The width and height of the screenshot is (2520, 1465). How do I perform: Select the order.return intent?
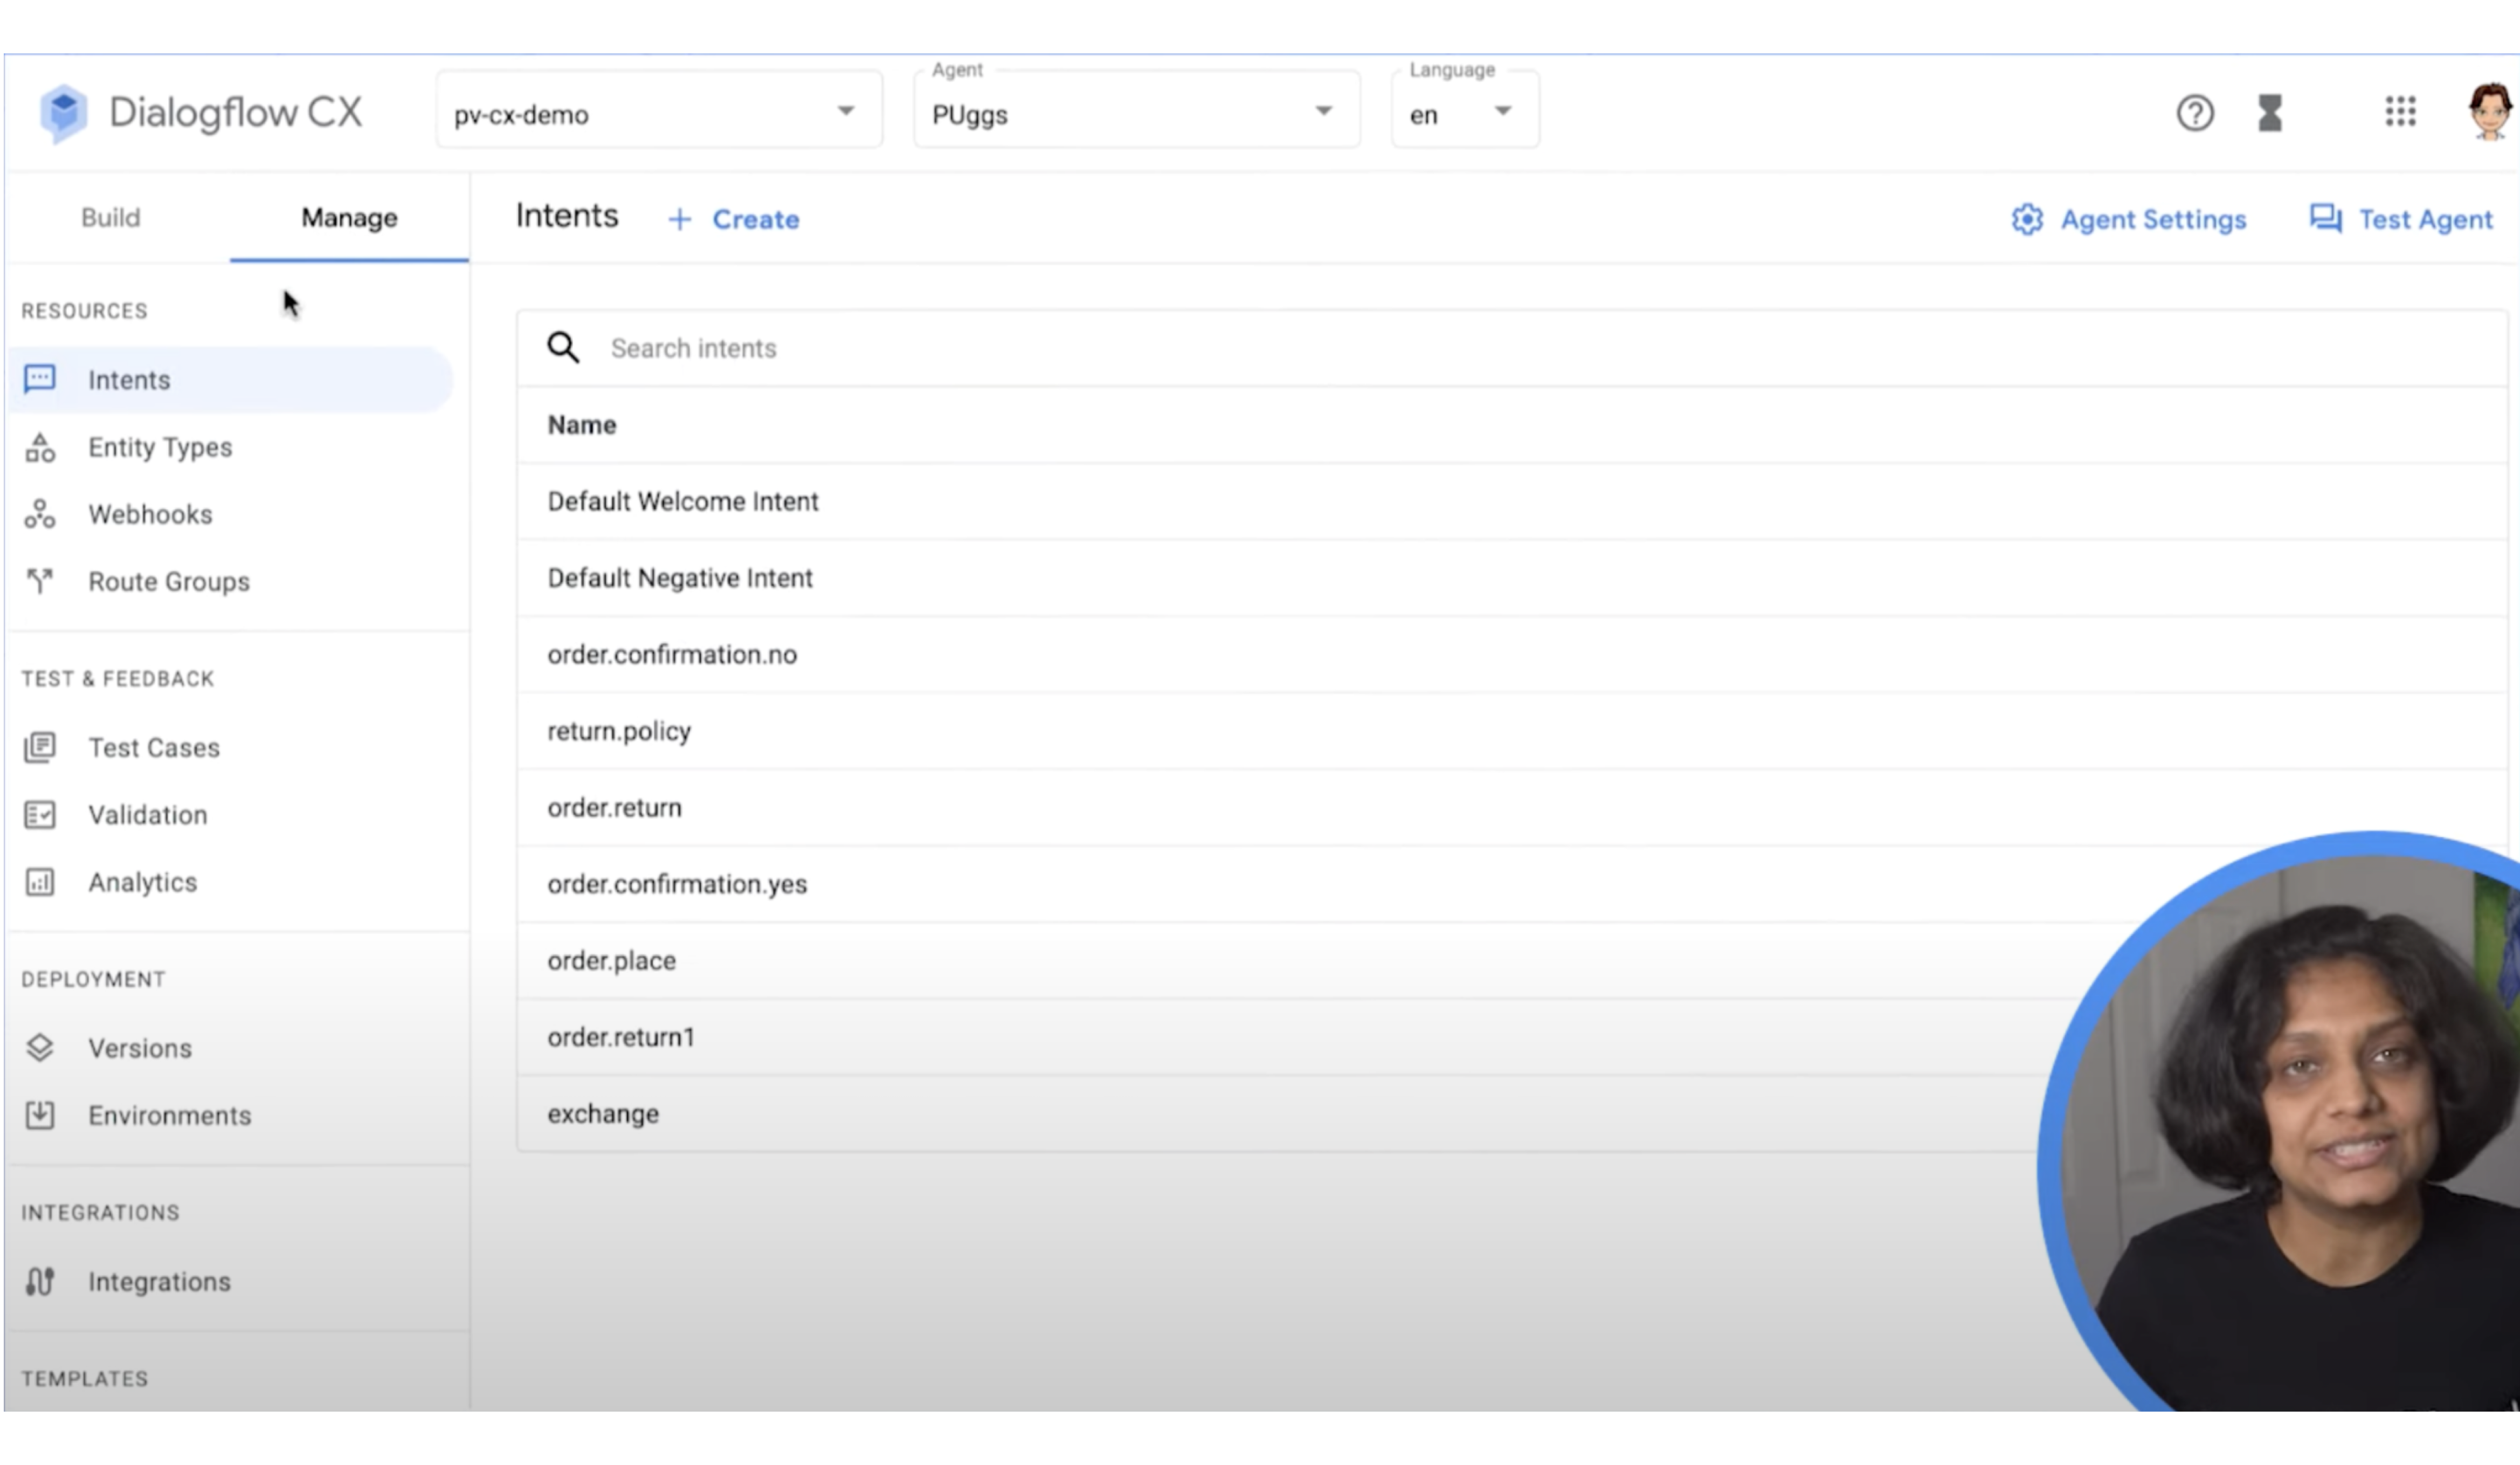pos(1512,807)
